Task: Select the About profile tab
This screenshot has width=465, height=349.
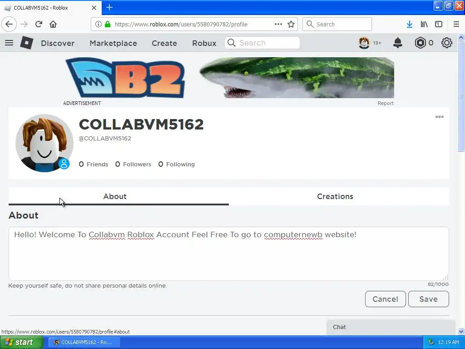Action: pyautogui.click(x=119, y=196)
